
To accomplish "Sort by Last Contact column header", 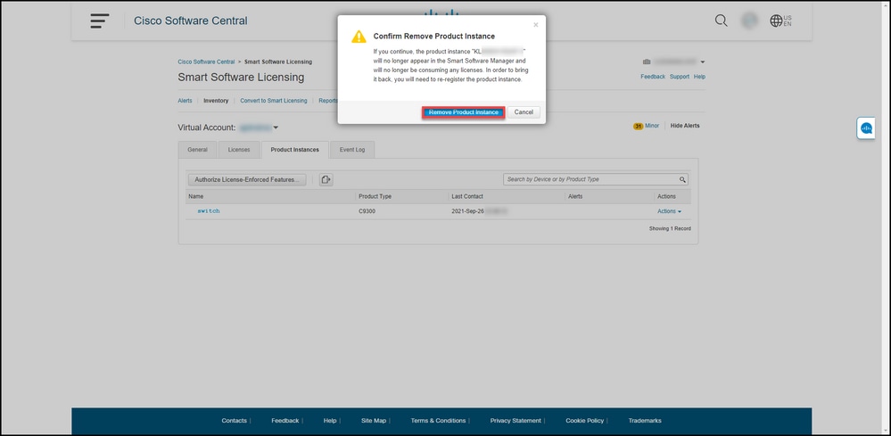I will 467,196.
